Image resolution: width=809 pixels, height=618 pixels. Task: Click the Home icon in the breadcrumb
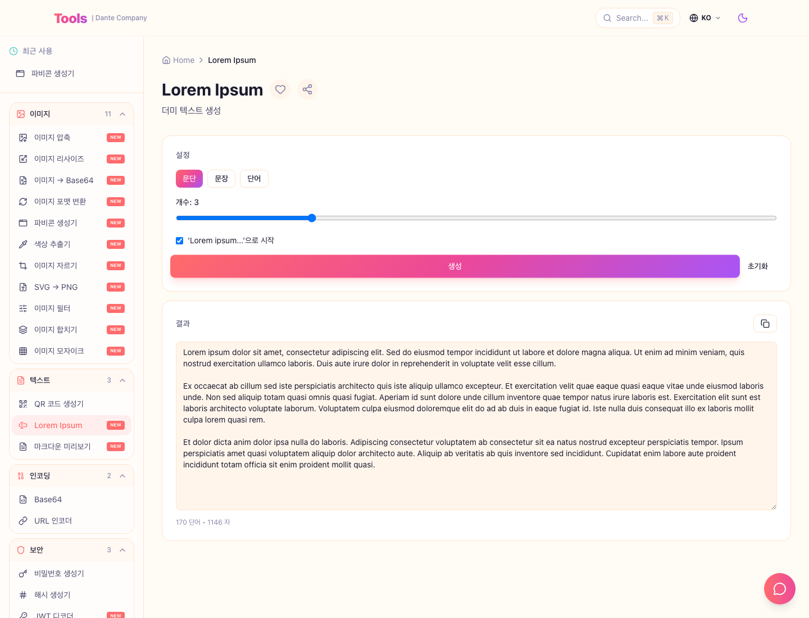(x=166, y=60)
